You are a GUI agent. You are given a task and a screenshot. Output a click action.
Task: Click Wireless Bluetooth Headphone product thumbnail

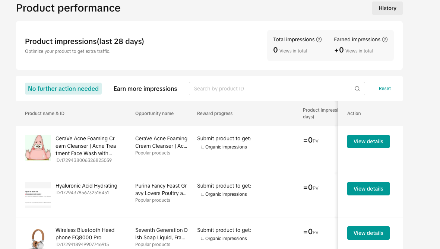coord(38,238)
